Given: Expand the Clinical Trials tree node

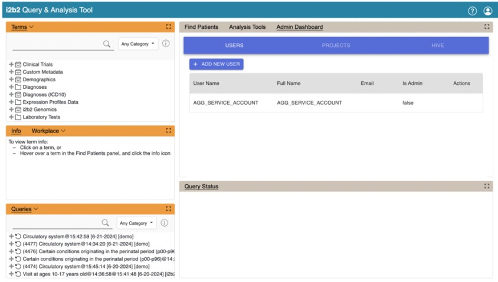Looking at the screenshot, I should pos(11,65).
